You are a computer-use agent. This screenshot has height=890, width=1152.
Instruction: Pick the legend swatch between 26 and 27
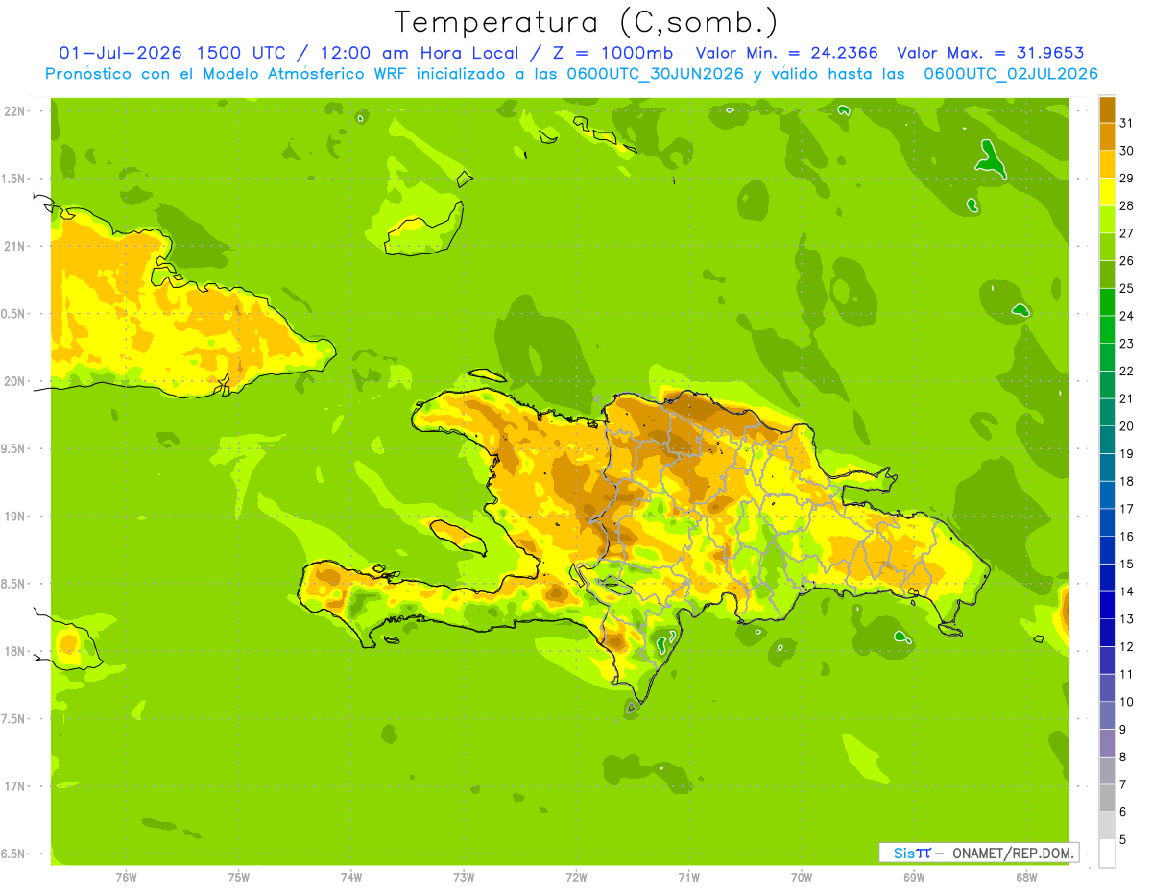click(x=1107, y=247)
